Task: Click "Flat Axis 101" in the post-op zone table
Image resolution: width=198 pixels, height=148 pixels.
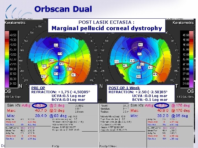Action: coord(157,139)
